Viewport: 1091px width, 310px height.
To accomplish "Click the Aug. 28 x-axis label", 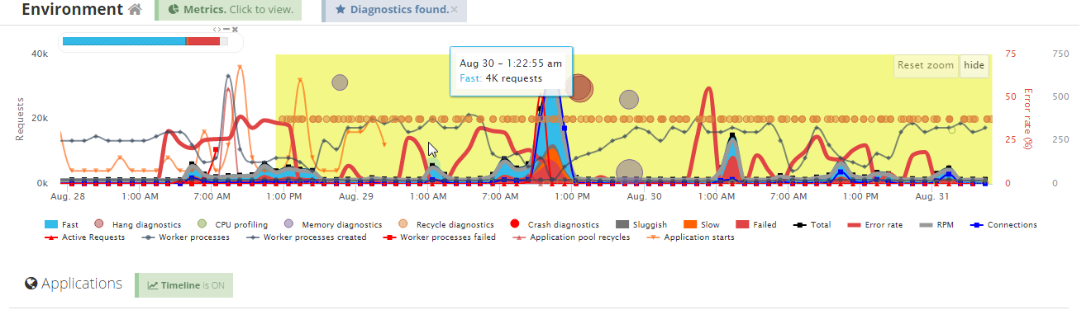I will coord(69,197).
